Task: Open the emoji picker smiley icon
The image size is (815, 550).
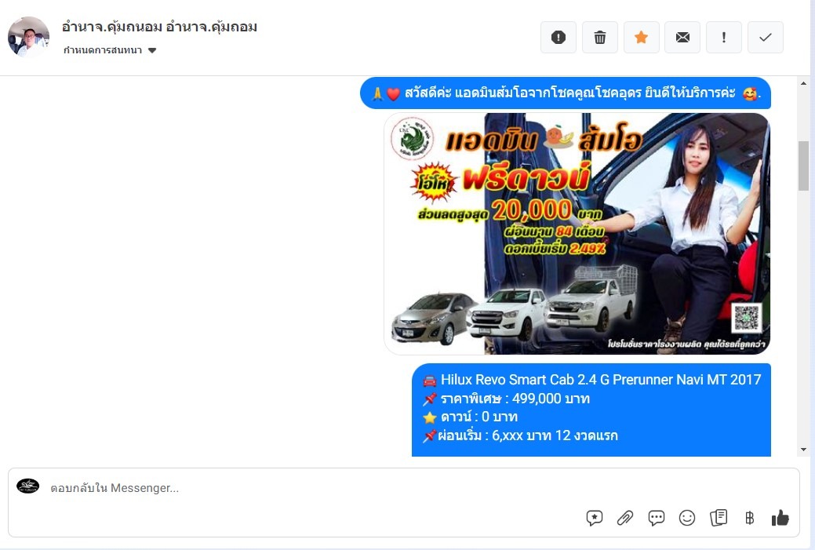Action: coord(687,518)
